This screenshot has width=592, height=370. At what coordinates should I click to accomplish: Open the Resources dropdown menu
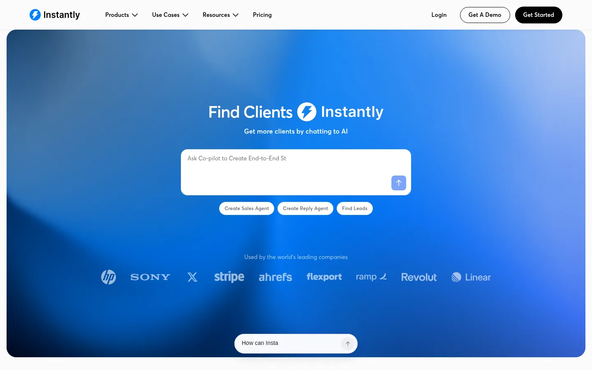(220, 15)
